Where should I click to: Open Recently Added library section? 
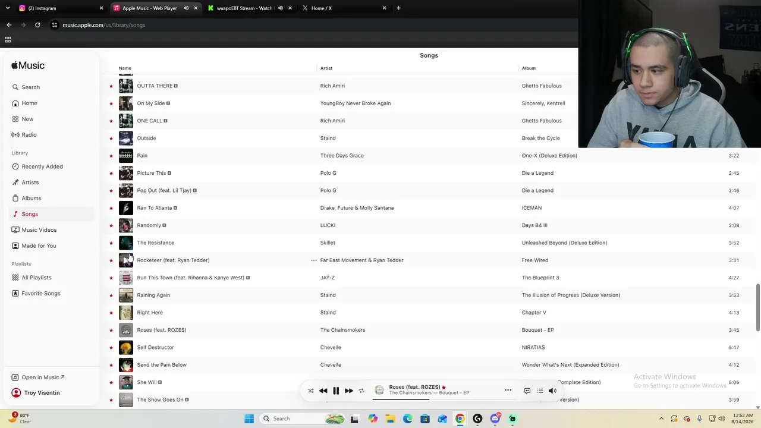click(x=52, y=166)
